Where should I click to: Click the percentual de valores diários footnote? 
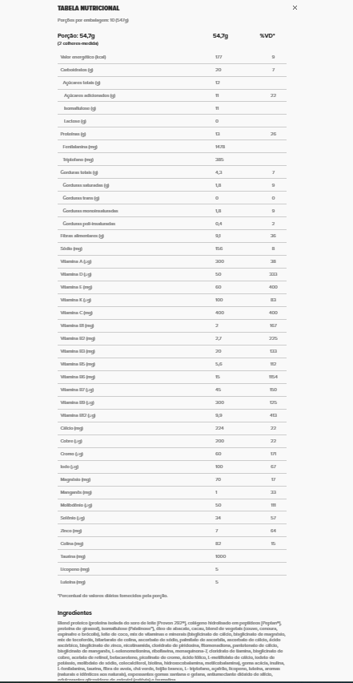(113, 596)
